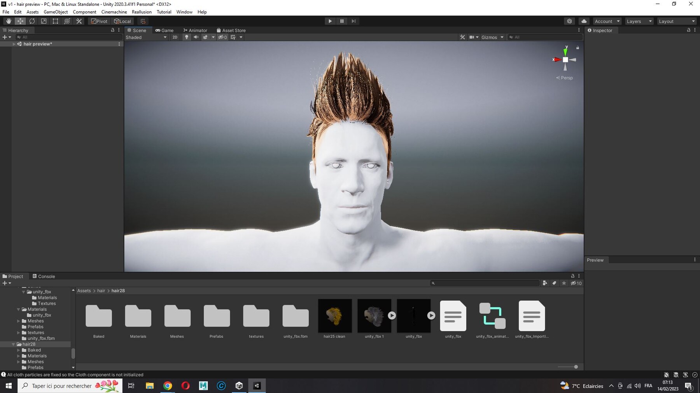Open the Reallusion menu

pyautogui.click(x=142, y=12)
